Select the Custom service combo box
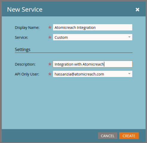 tap(93, 37)
